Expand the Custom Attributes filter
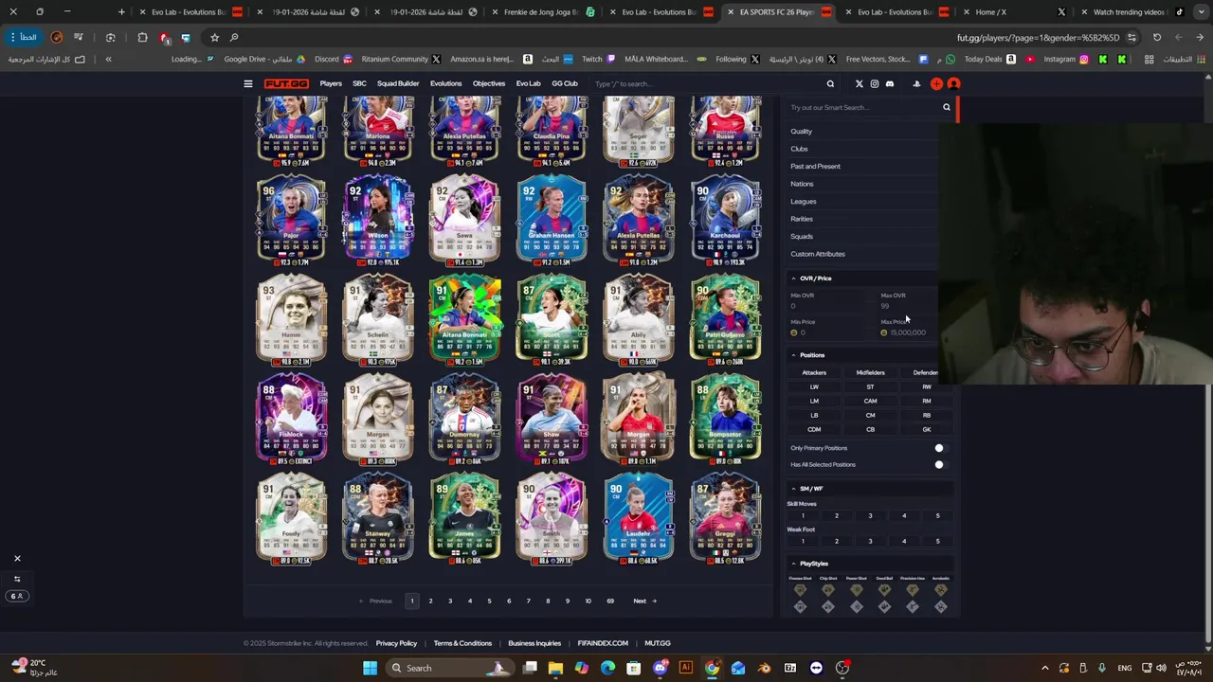Viewport: 1213px width, 682px height. coord(862,254)
